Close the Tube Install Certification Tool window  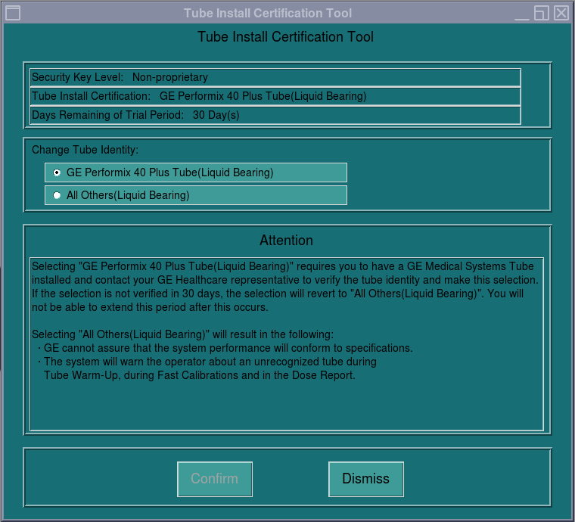point(561,13)
